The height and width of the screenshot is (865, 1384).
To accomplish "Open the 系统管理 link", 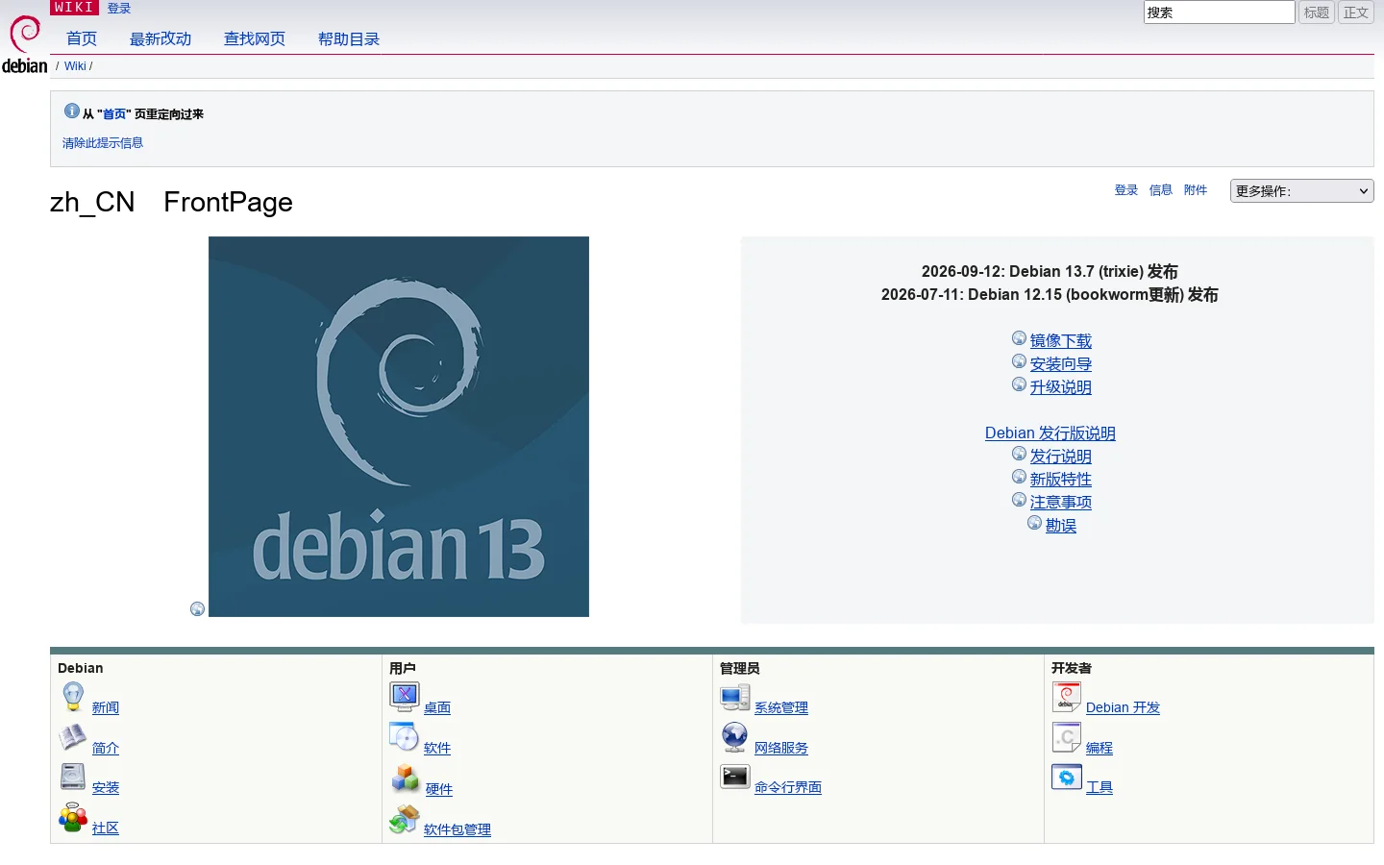I will pyautogui.click(x=781, y=707).
